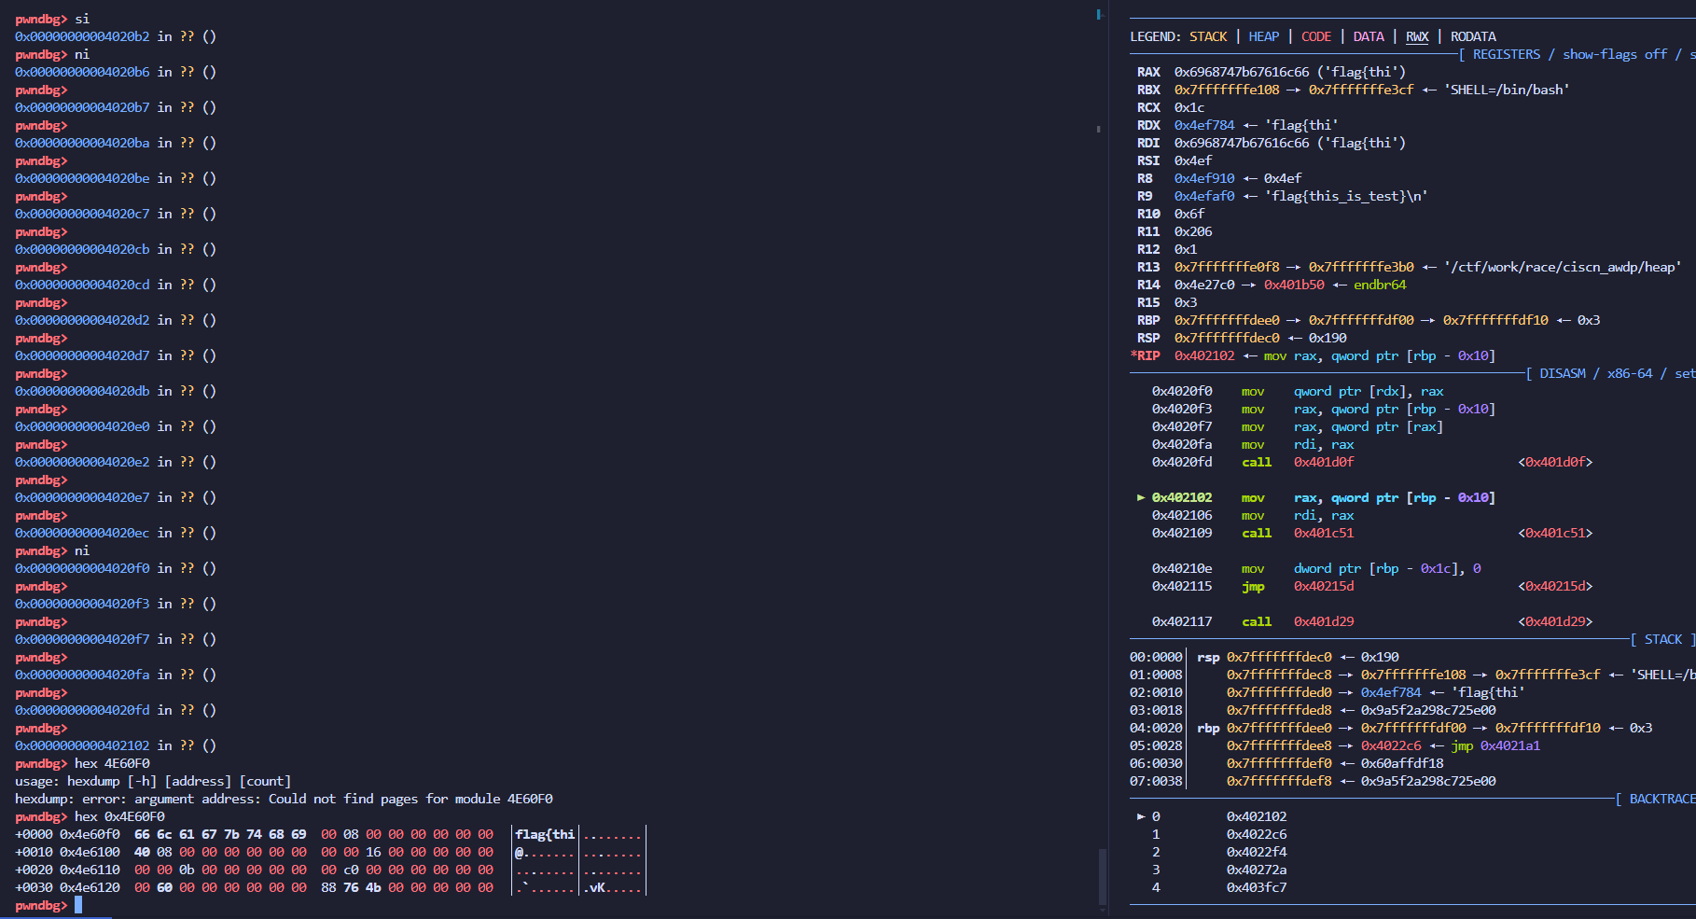Viewport: 1696px width, 919px height.
Task: Click the R12 register label
Action: (x=1148, y=249)
